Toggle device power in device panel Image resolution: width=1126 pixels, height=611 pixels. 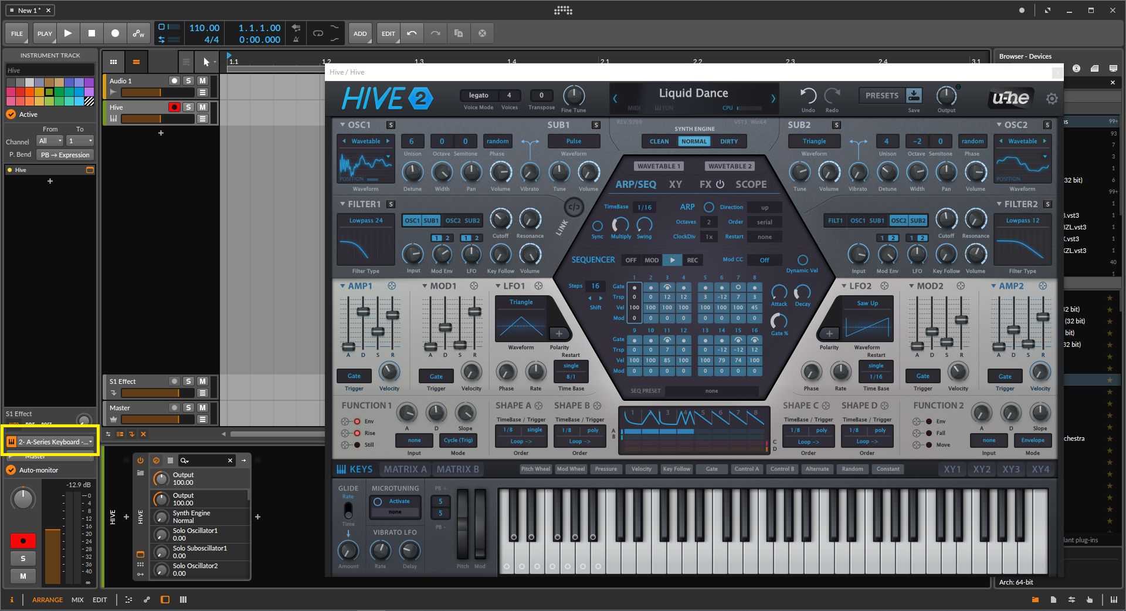click(140, 461)
